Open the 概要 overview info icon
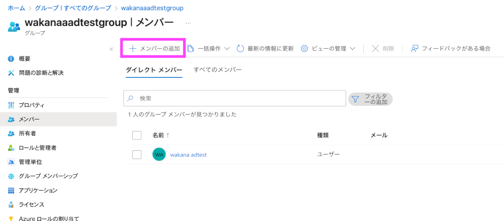Viewport: 504px width, 221px height. click(11, 59)
